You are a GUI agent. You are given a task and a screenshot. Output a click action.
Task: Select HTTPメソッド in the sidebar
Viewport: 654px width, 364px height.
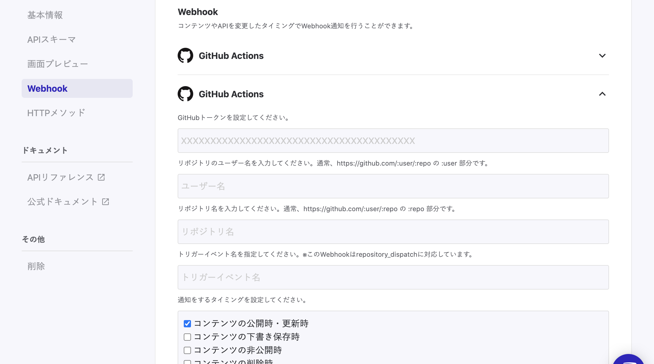coord(56,112)
